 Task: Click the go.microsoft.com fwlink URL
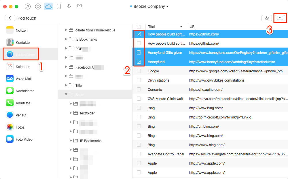point(220,117)
